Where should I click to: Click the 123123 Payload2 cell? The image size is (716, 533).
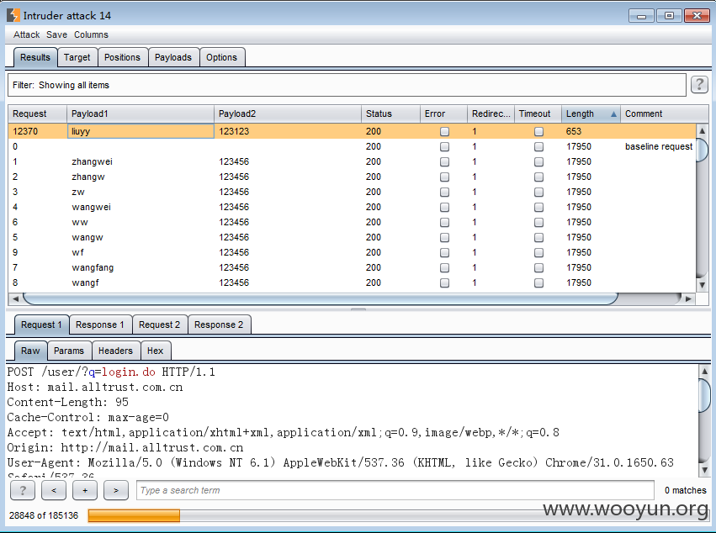coord(288,131)
